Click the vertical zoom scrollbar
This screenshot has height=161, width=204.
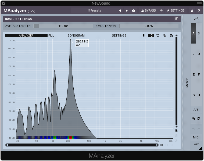pyautogui.click(x=176, y=81)
